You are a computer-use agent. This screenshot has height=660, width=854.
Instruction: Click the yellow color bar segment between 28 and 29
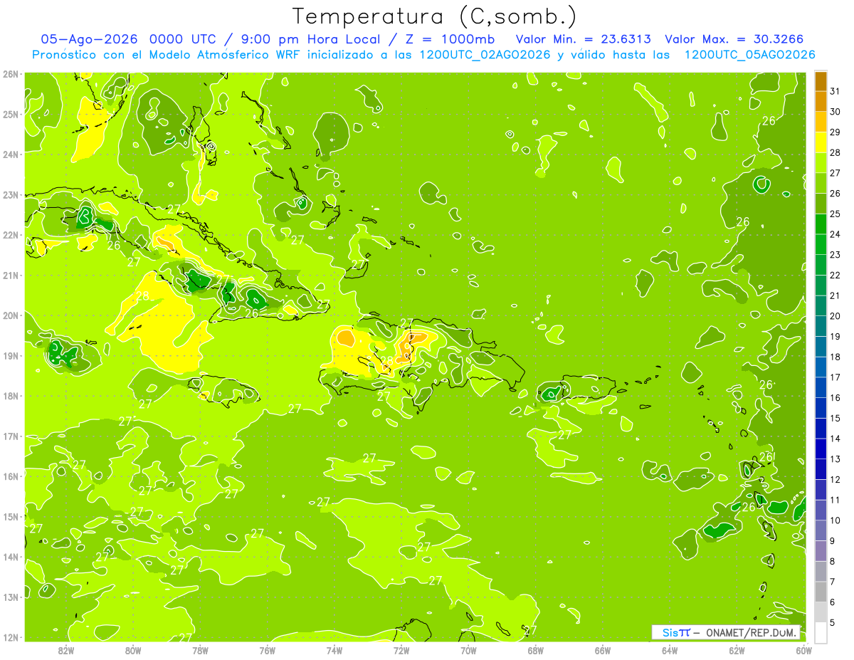click(x=821, y=142)
